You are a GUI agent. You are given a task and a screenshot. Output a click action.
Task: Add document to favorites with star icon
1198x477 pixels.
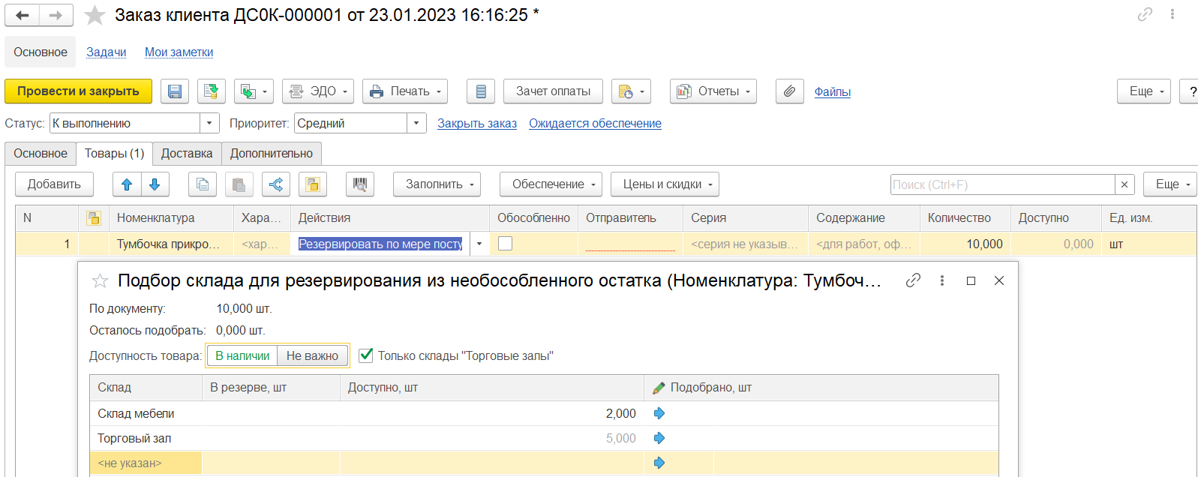tap(95, 16)
